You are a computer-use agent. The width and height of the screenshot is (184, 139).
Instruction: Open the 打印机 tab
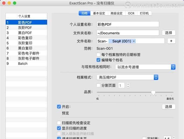[x=144, y=13]
